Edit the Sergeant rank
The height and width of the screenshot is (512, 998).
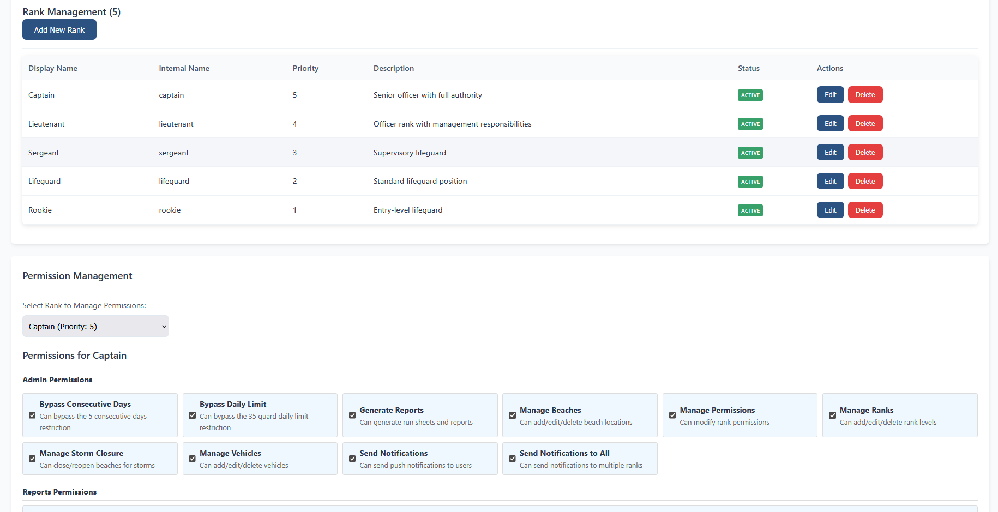click(x=829, y=152)
